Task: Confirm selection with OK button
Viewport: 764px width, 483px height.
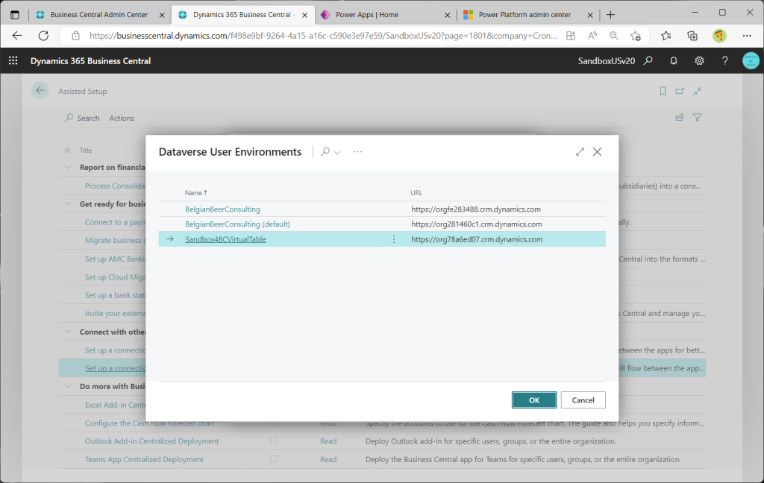Action: (534, 400)
